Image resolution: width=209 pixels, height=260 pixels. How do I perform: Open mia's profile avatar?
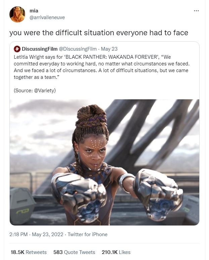17,14
